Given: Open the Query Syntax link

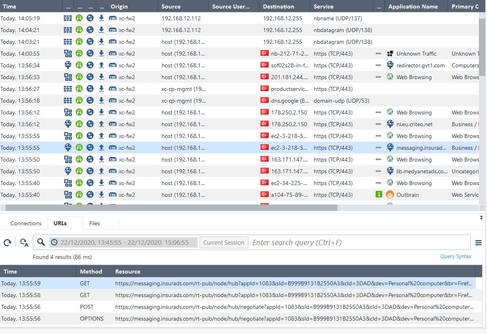Looking at the screenshot, I should pos(456,256).
